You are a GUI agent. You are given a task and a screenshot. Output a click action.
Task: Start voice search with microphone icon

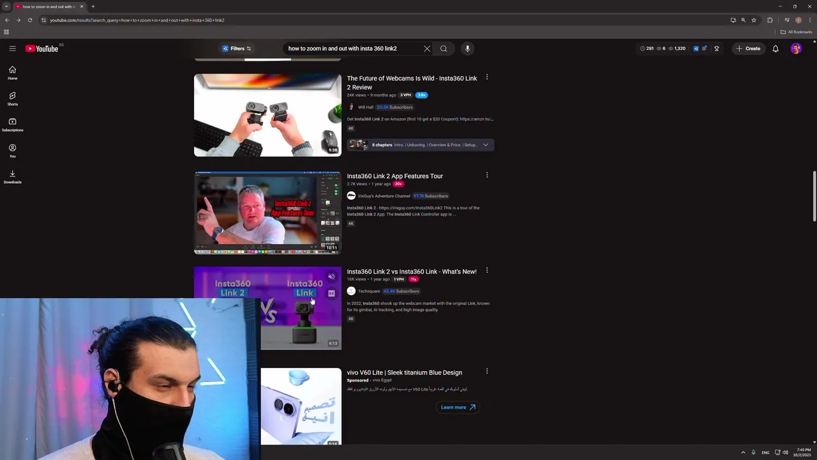click(x=467, y=49)
